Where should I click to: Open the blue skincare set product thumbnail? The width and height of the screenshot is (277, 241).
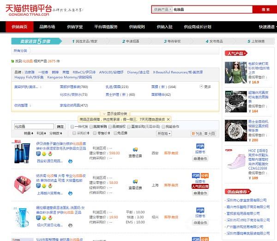[x=22, y=153]
